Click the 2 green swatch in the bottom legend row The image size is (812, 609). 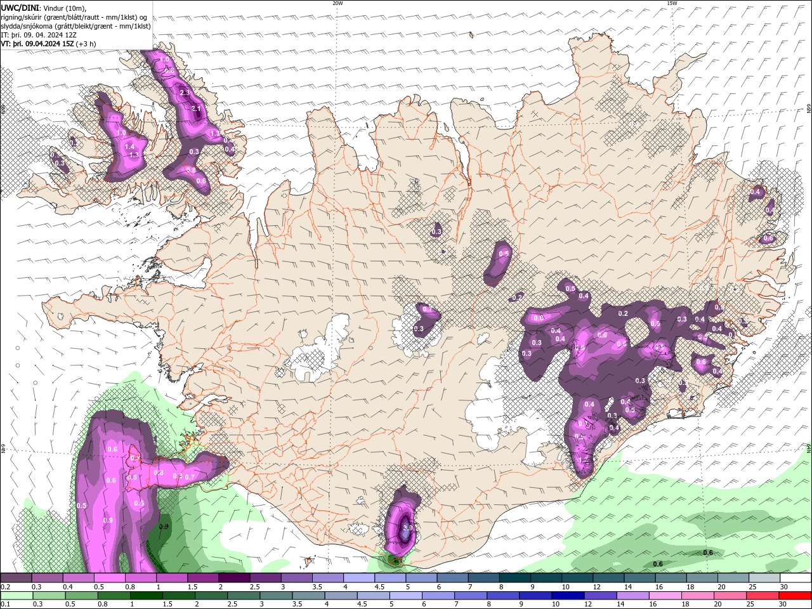coord(211,596)
